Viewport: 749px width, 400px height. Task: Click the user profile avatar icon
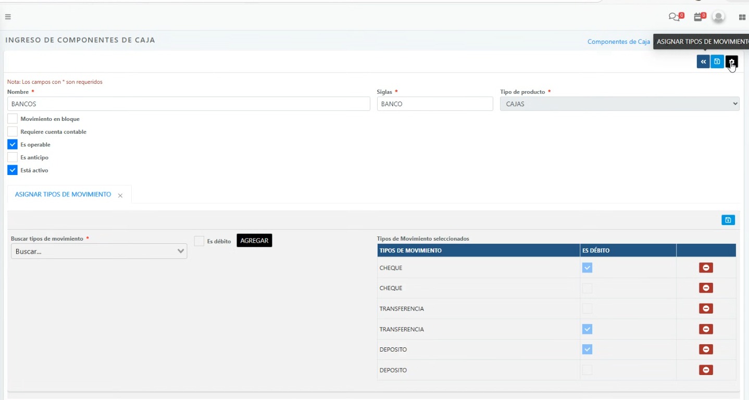(x=718, y=16)
